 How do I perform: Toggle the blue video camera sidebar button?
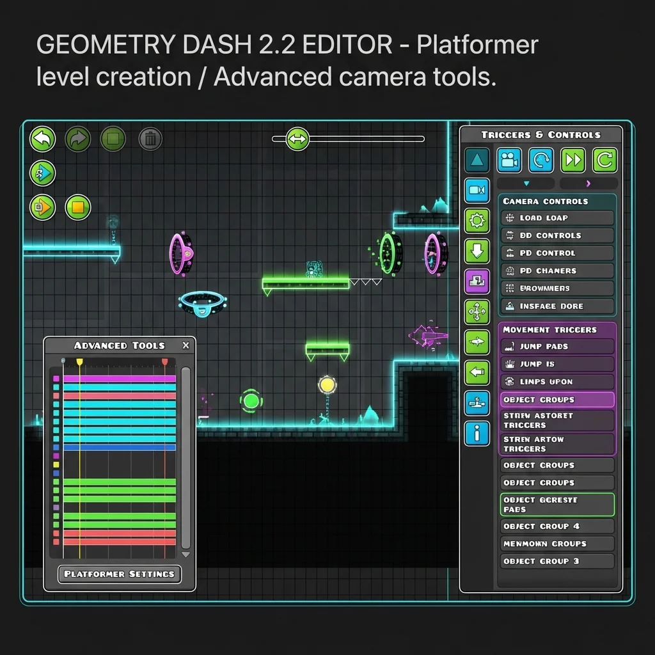477,190
